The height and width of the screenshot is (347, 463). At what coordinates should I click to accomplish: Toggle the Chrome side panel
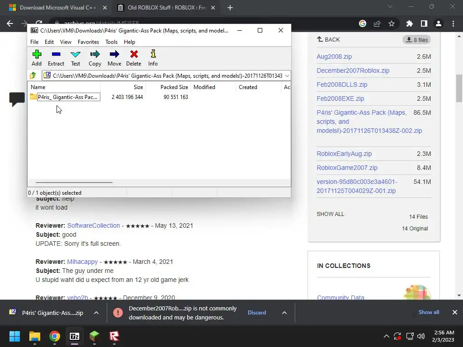point(424,23)
